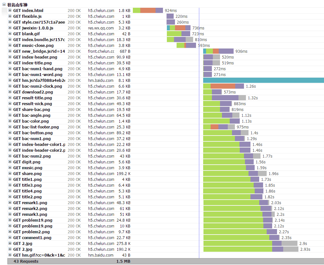
Task: Click the orange segment of the index.html timeline bar
Action: [148, 11]
